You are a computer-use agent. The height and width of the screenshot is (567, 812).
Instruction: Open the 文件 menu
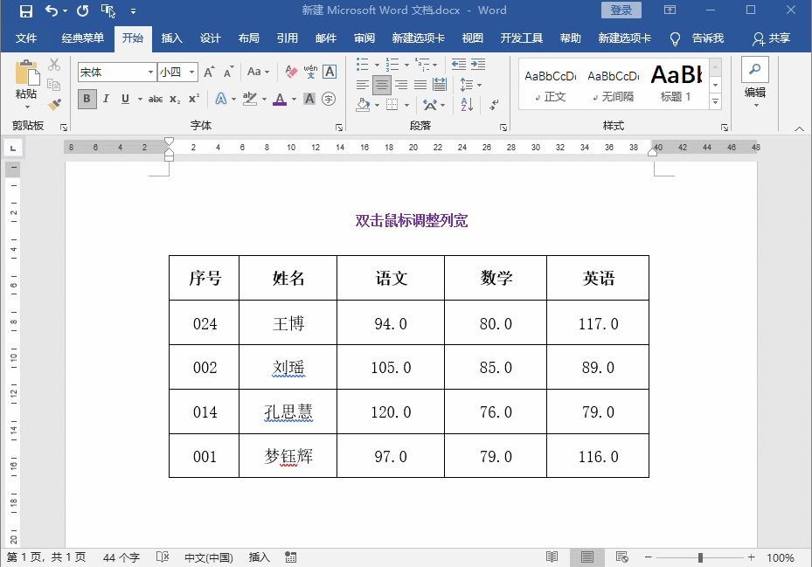pyautogui.click(x=27, y=38)
